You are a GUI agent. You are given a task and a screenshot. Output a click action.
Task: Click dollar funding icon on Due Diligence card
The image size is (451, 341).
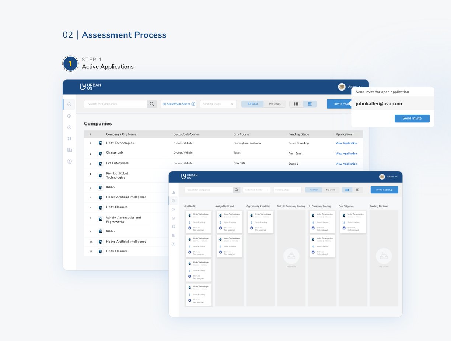[344, 222]
